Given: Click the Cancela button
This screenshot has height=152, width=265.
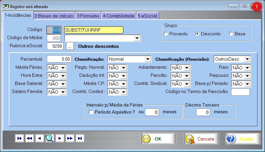Looking at the screenshot, I should pyautogui.click(x=200, y=139).
